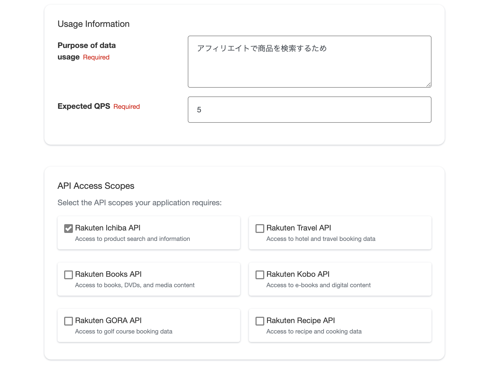494x365 pixels.
Task: Click the "Rakuten Kobo API" label text
Action: [x=298, y=274]
